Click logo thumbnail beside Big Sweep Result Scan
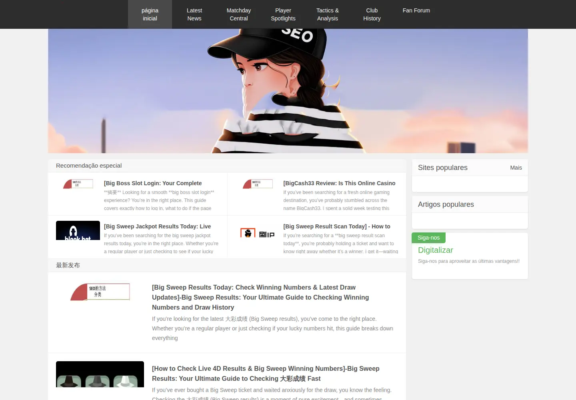The height and width of the screenshot is (400, 576). (258, 233)
